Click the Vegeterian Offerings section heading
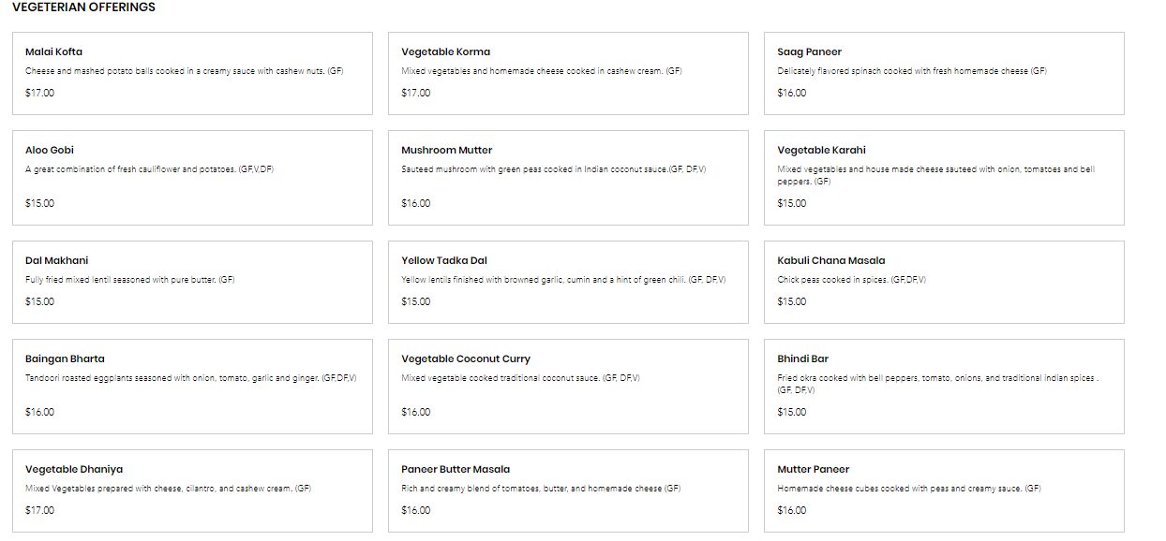Viewport: 1166px width, 541px height. point(83,7)
